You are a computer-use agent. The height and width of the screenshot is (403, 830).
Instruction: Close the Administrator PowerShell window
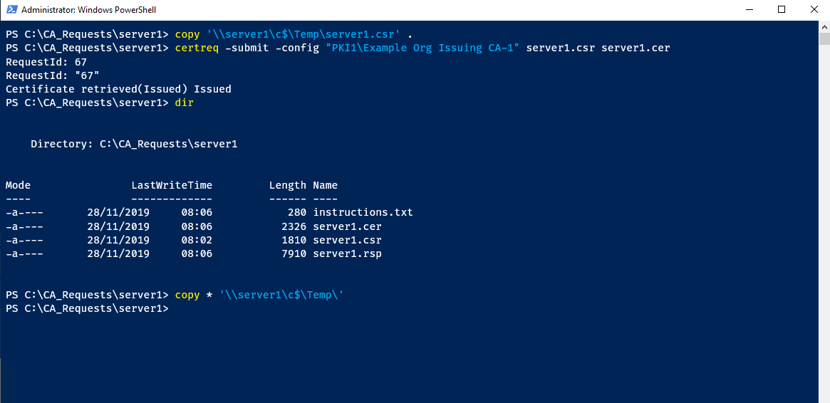pos(814,10)
